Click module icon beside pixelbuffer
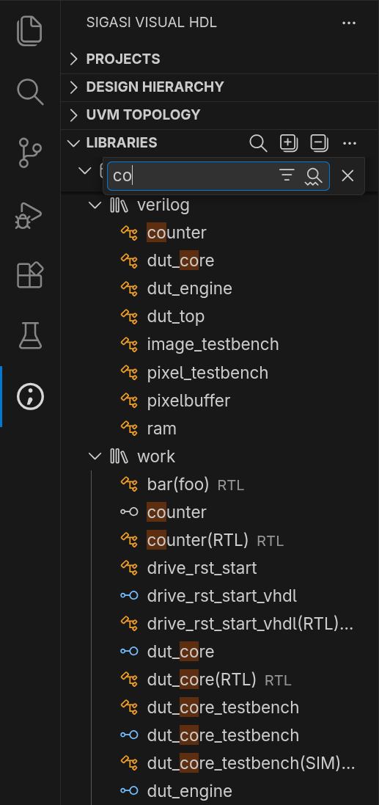 pos(129,401)
